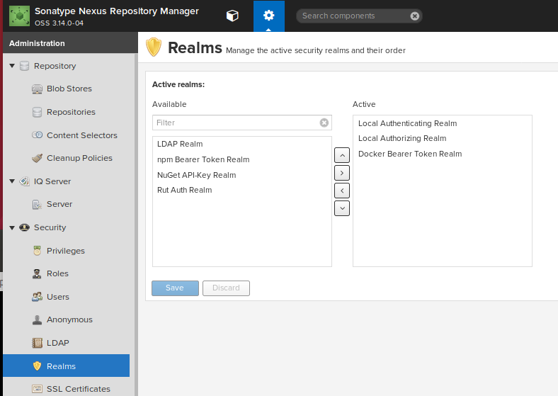Click the Repository database icon
558x396 pixels.
click(x=24, y=66)
